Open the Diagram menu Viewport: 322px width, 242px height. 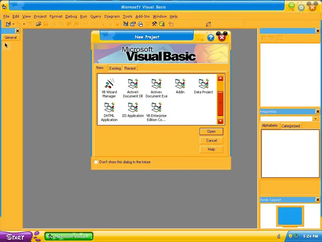coord(112,16)
